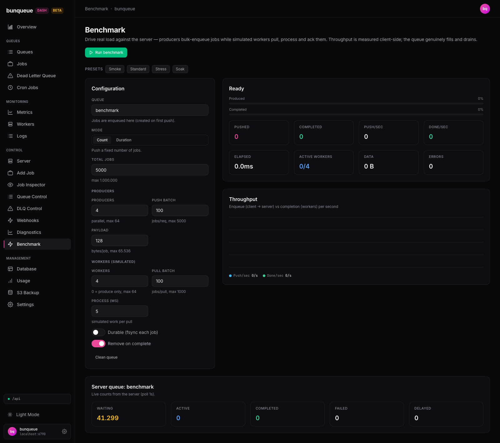
Task: Apply the Standard preset
Action: [x=138, y=69]
